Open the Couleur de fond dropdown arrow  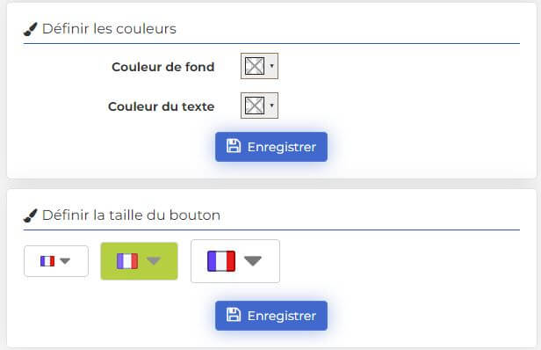coord(272,66)
